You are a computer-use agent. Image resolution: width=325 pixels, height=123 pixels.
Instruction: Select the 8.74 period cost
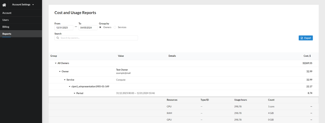[x=310, y=93]
